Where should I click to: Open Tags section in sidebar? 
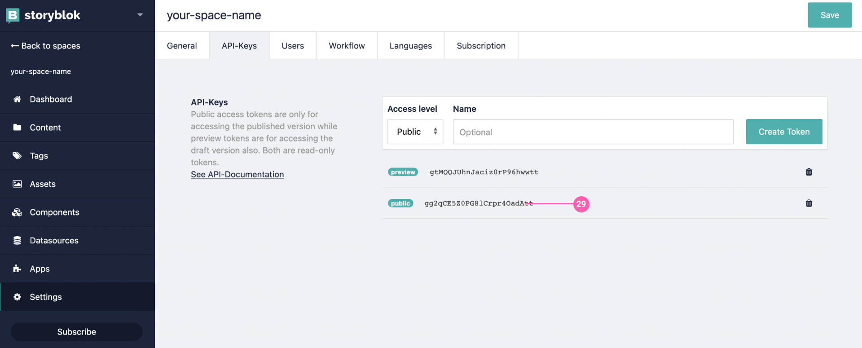tap(77, 156)
